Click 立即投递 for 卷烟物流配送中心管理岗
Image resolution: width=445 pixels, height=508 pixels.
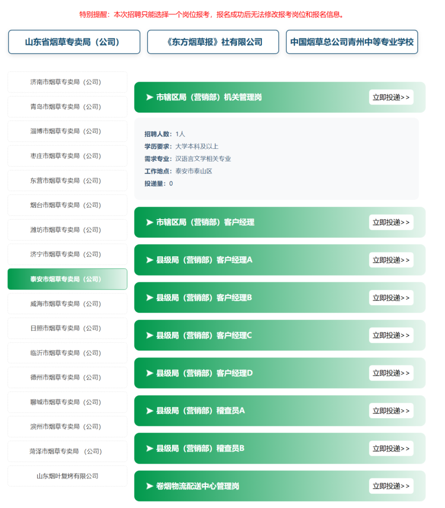click(x=391, y=486)
